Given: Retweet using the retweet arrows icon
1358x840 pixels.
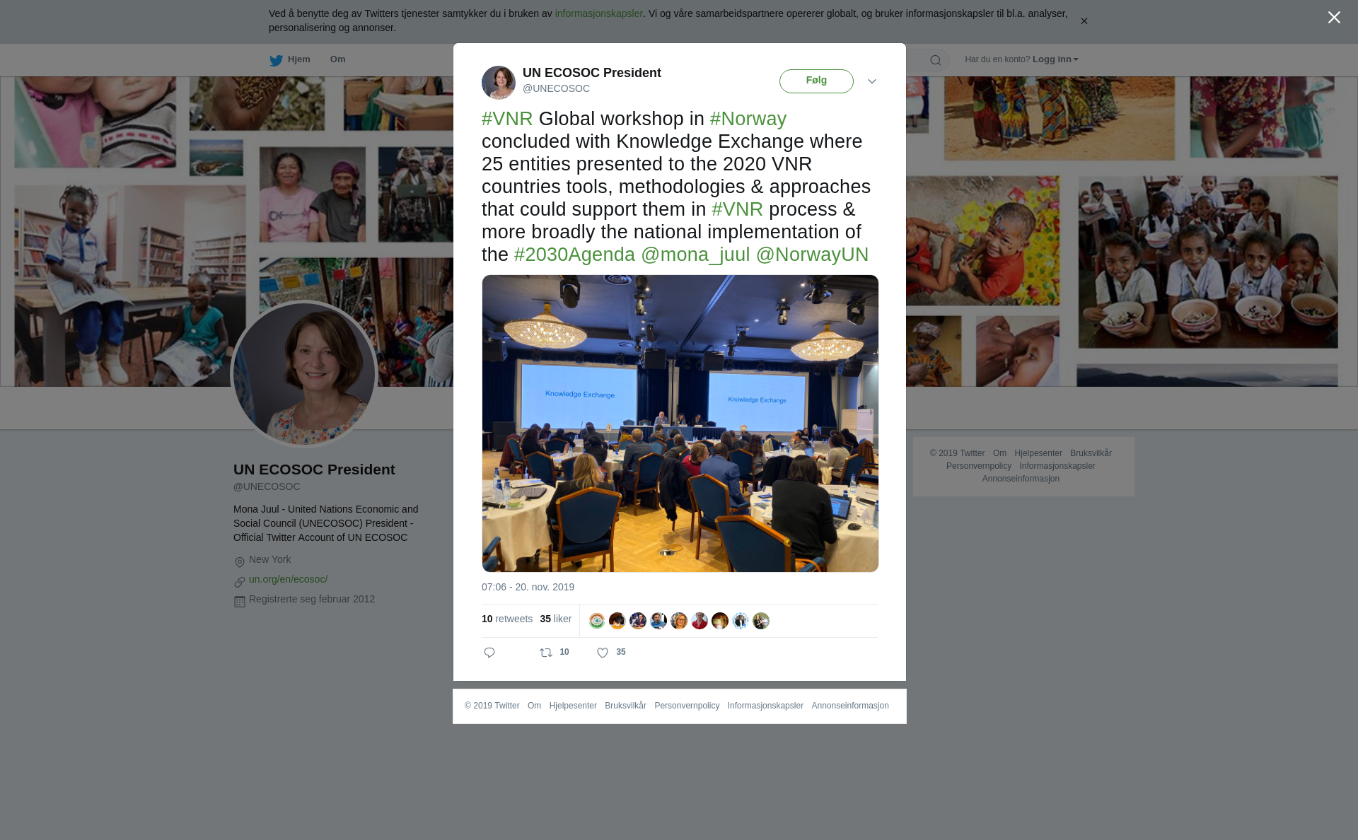Looking at the screenshot, I should tap(546, 653).
